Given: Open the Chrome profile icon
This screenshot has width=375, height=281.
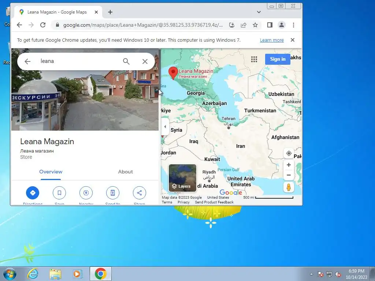Looking at the screenshot, I should 282,25.
